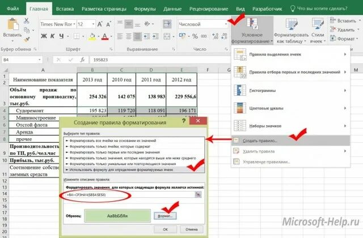Open the Цветовые шкалы submenu
The image size is (363, 238).
click(291, 108)
